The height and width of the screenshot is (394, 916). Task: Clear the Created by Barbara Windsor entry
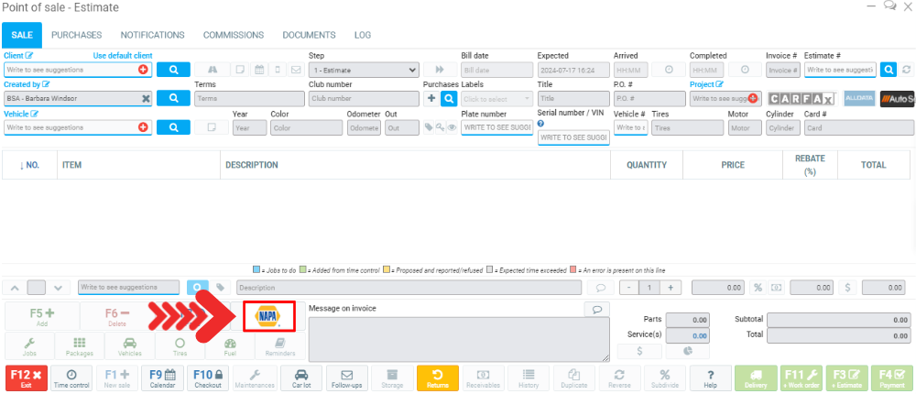tap(145, 98)
